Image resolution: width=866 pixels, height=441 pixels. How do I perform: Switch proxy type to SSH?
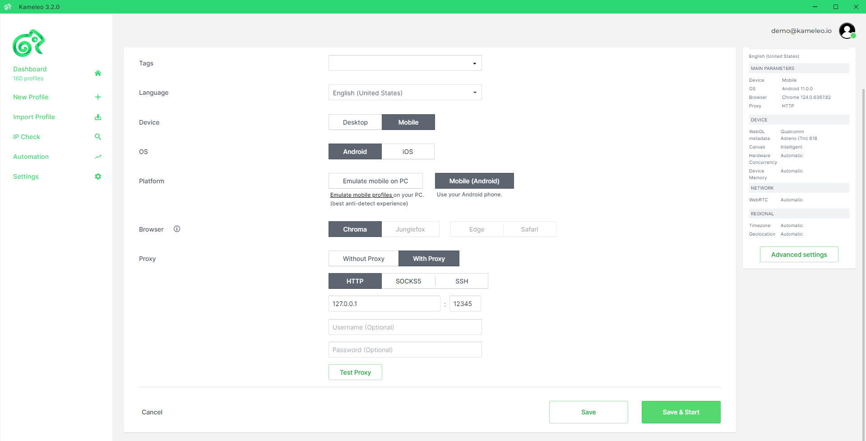tap(462, 281)
